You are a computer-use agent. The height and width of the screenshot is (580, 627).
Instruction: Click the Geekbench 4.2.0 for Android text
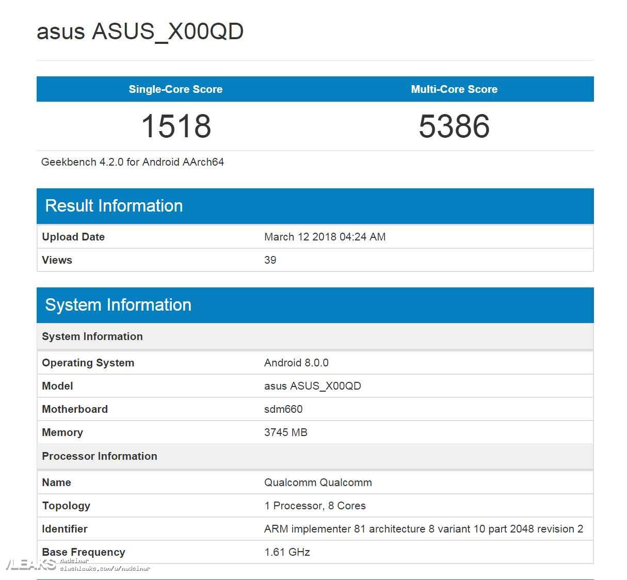pos(132,162)
